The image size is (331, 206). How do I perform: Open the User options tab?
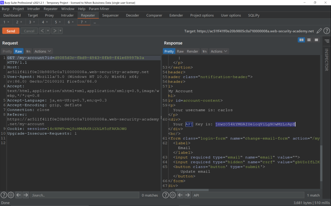click(x=231, y=15)
